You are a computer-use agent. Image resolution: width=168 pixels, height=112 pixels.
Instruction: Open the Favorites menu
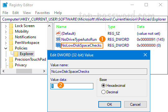tap(42, 13)
